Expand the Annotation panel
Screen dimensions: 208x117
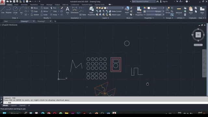[x=75, y=18]
